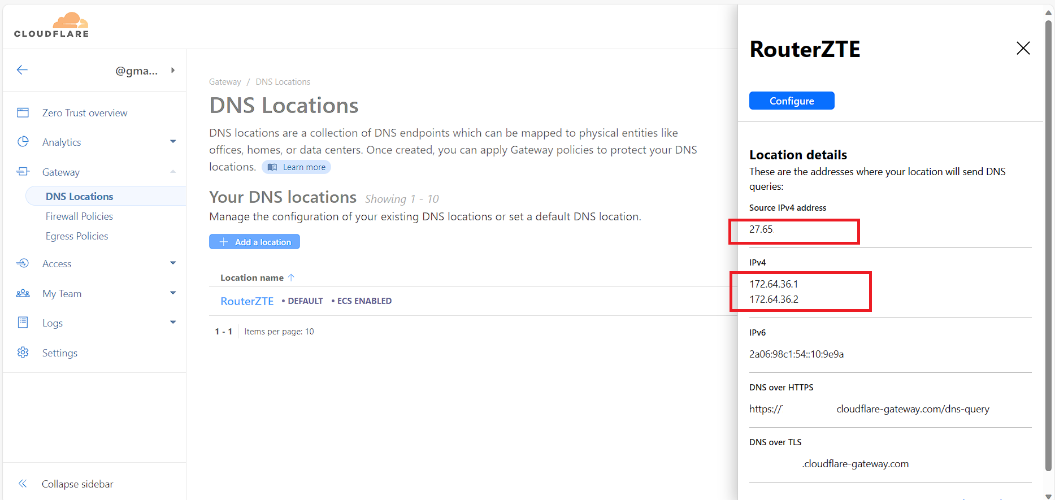Click the Logs document icon

coord(23,323)
